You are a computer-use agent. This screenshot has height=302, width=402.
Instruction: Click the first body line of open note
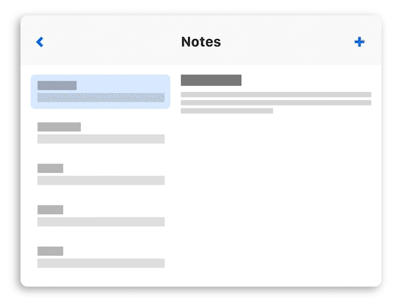click(275, 95)
